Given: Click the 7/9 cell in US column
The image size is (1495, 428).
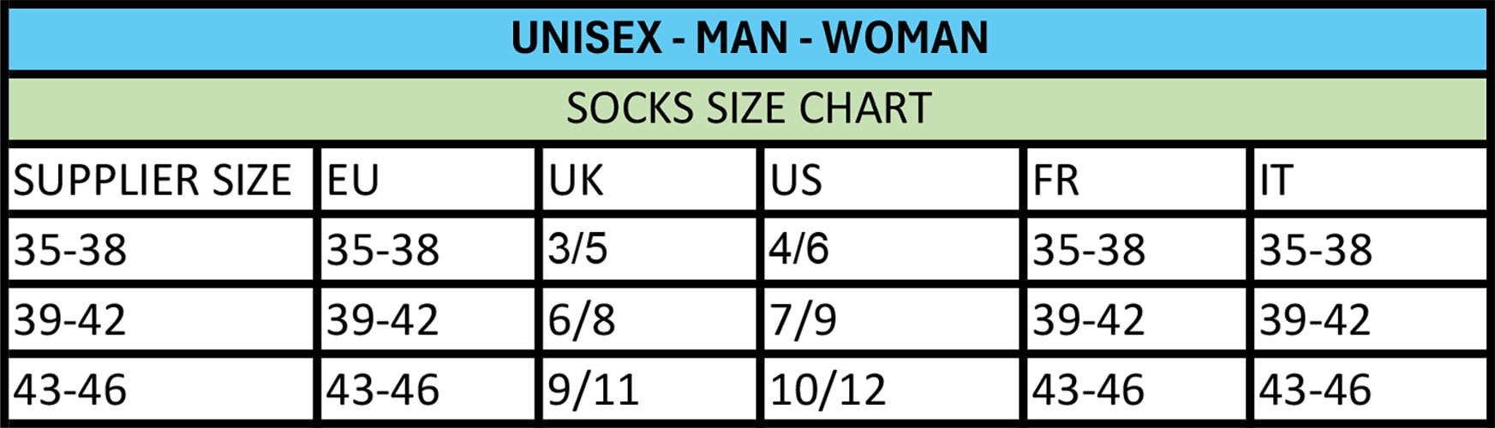Looking at the screenshot, I should [x=803, y=319].
